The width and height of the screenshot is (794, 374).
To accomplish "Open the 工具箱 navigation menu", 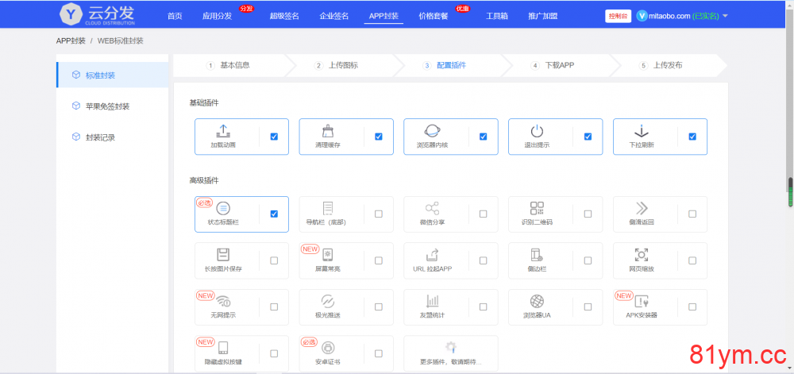I will tap(497, 16).
